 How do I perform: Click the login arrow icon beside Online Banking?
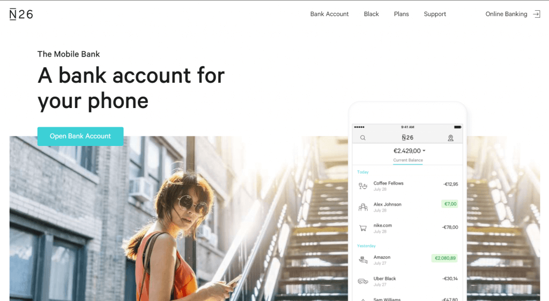[x=536, y=14]
